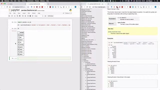Focus the pandas docs address bar
The height and width of the screenshot is (90, 160).
(x=100, y=7)
